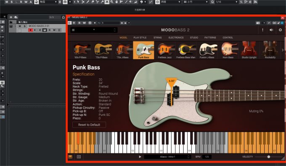Select the Studio Upright bass thumbnail
Viewport: 286px width, 166px height.
tap(249, 50)
